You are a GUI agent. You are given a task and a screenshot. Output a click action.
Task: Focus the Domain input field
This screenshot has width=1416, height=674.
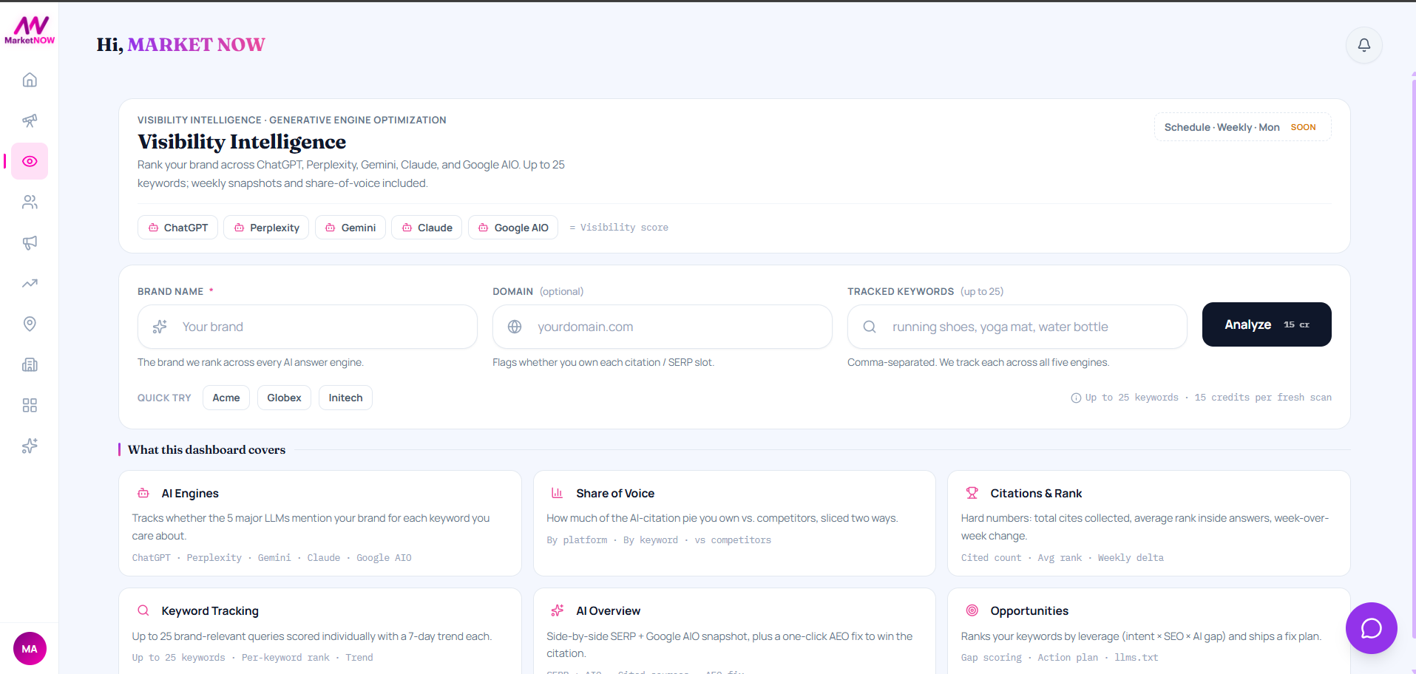663,327
